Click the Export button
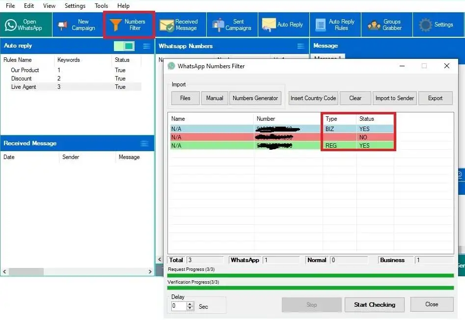465x320 pixels. (436, 98)
